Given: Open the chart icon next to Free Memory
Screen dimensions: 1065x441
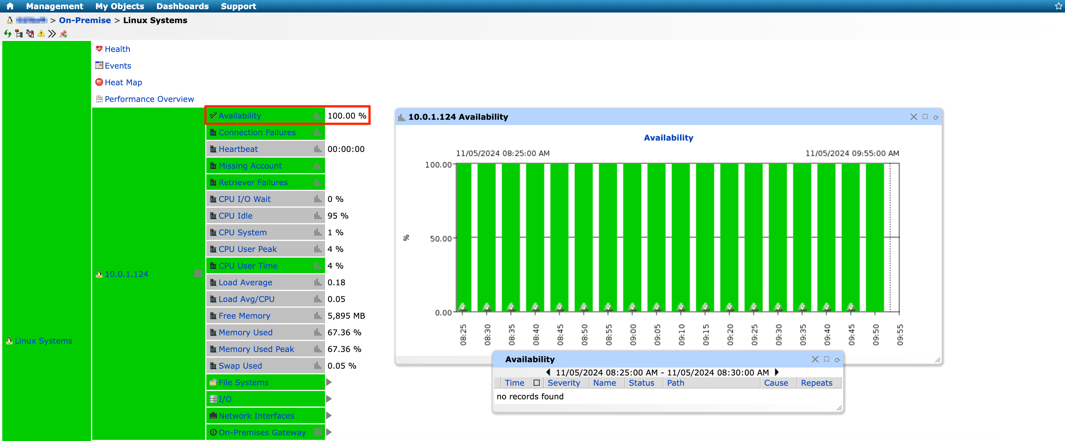Looking at the screenshot, I should pyautogui.click(x=317, y=316).
